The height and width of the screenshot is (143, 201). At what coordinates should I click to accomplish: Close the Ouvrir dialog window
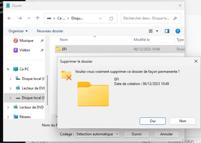[180, 6]
